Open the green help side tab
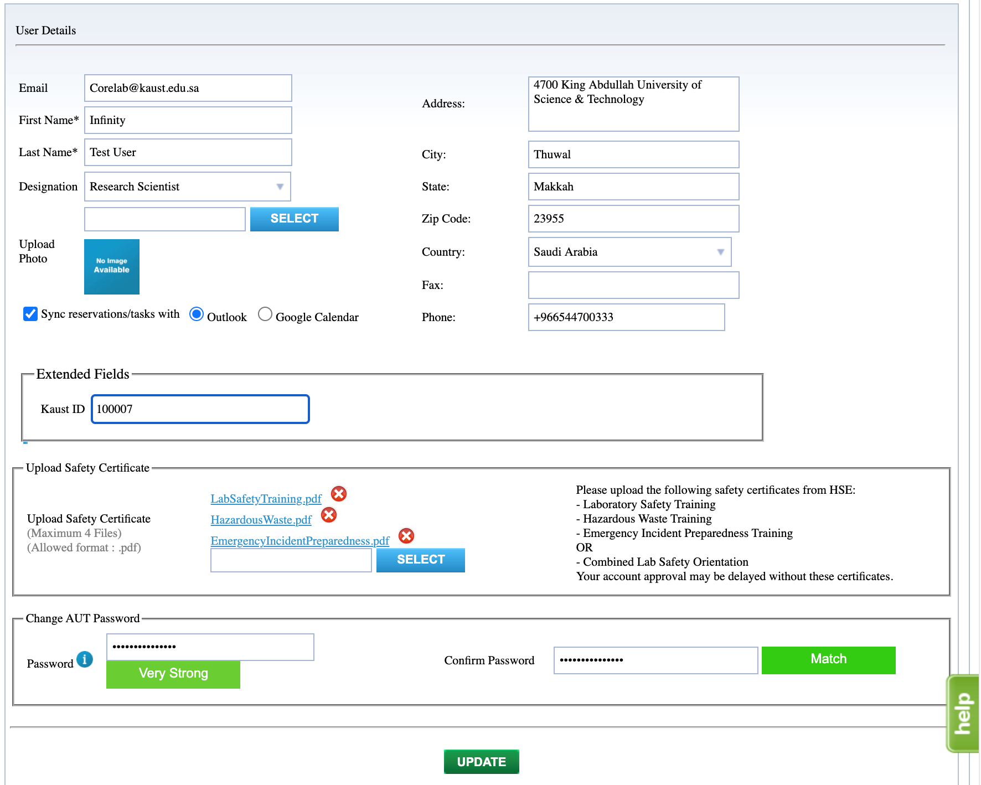 [x=963, y=713]
